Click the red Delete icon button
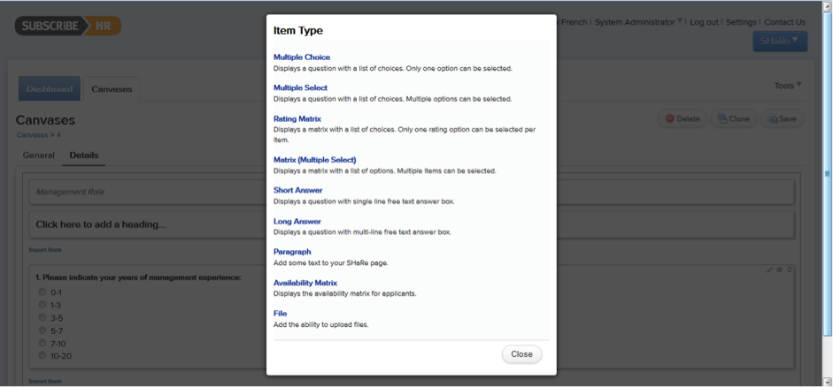 [682, 118]
